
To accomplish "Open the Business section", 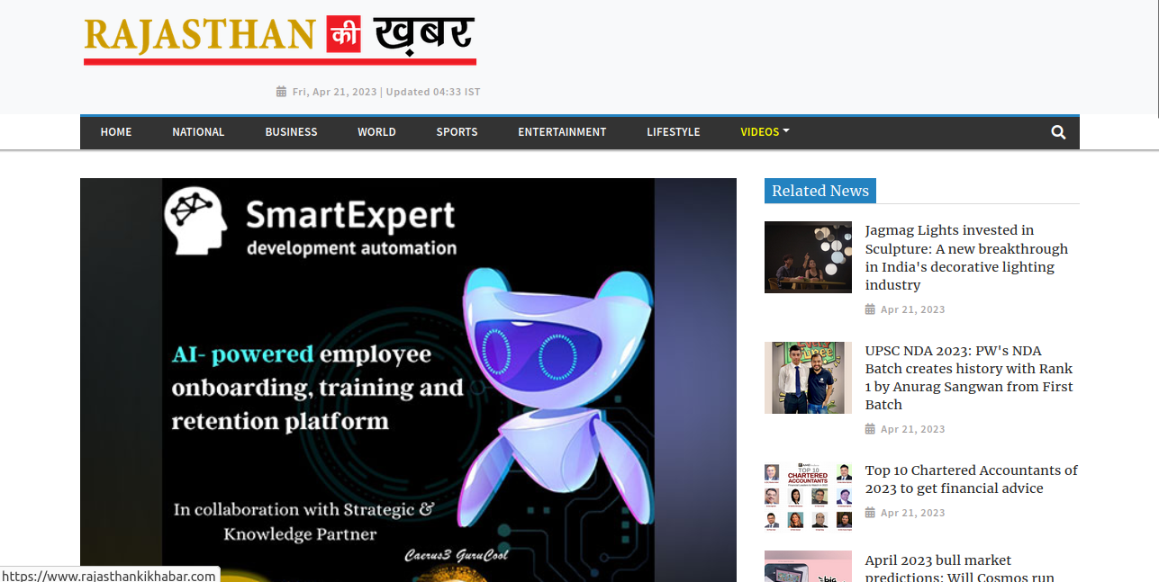I will pos(291,132).
